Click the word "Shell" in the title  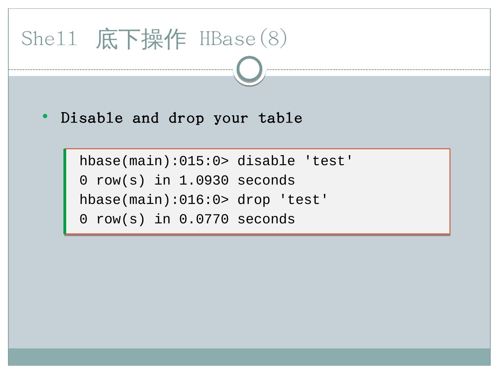(49, 38)
